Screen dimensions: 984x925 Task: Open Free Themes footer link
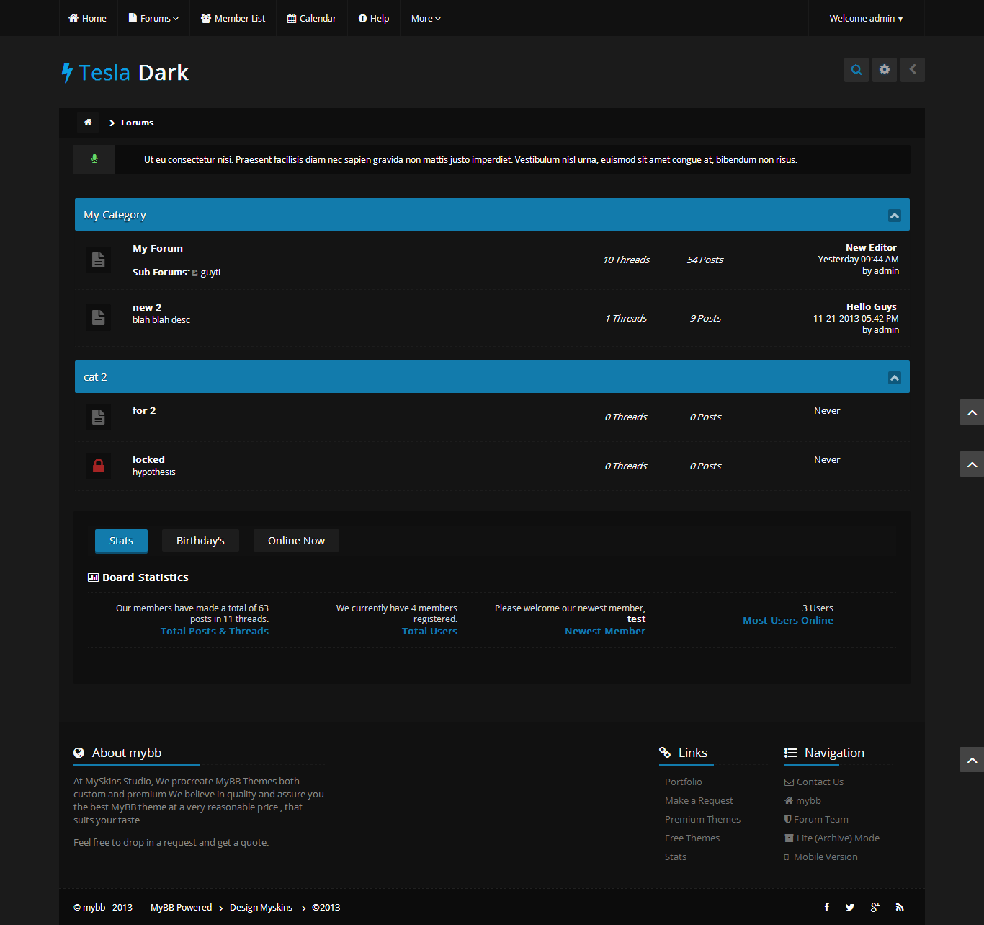pos(692,838)
